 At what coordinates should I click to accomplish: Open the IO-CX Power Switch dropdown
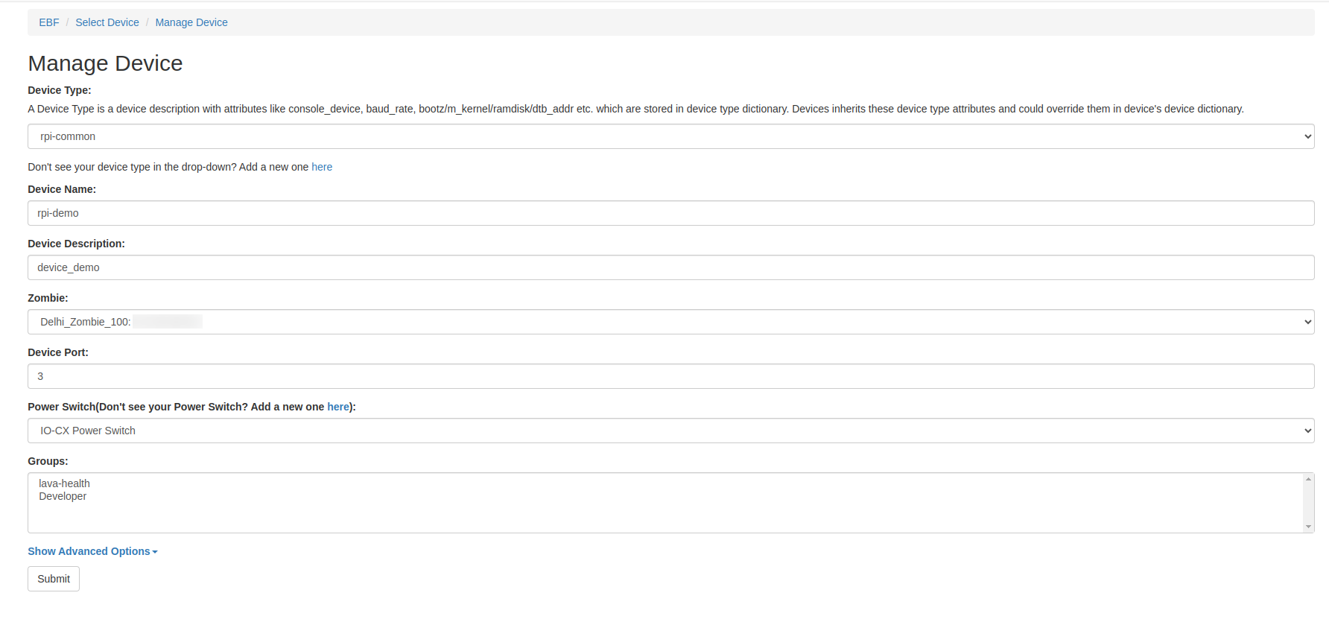[x=670, y=431]
